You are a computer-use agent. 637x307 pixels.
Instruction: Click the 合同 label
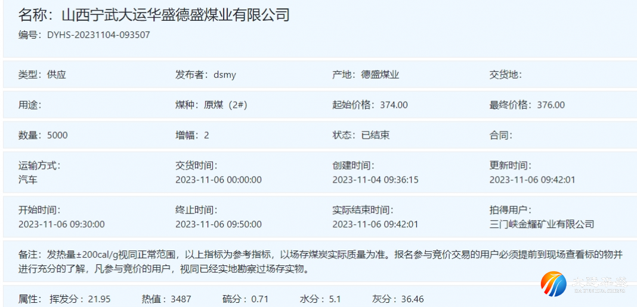coord(500,135)
